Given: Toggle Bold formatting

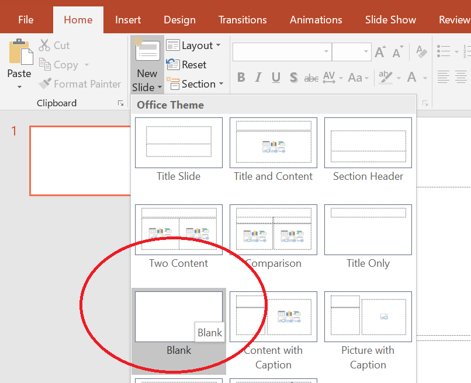Looking at the screenshot, I should pyautogui.click(x=241, y=77).
